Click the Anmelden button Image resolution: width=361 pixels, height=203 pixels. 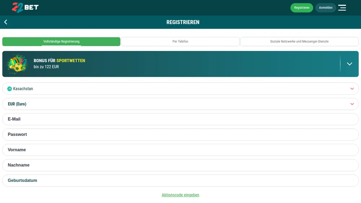coord(326,8)
